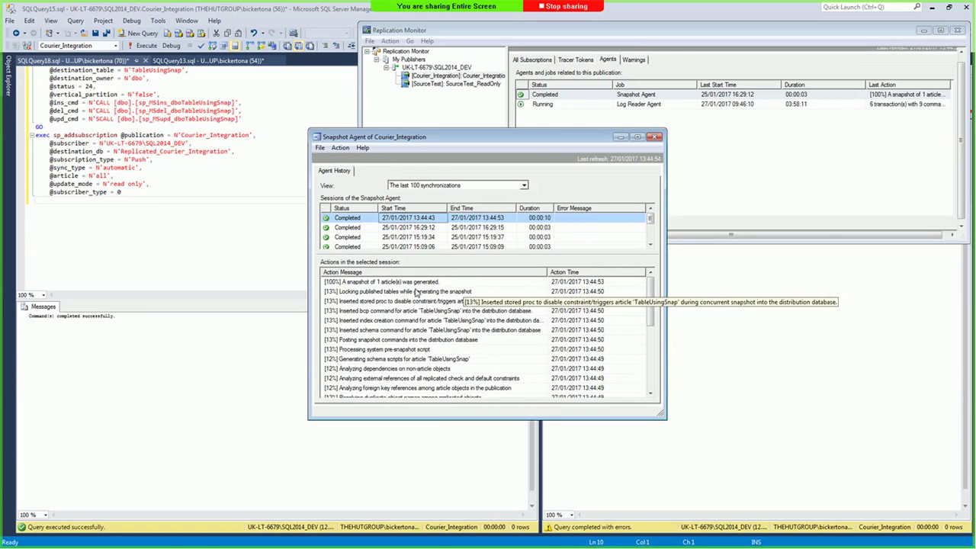Close the SQLQuery18.sql tab
976x549 pixels.
click(x=145, y=60)
